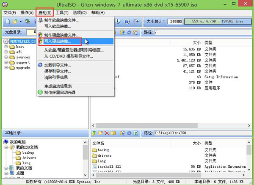
Task: Click the local path field X:\Temp\UltraISO
Action: point(204,133)
